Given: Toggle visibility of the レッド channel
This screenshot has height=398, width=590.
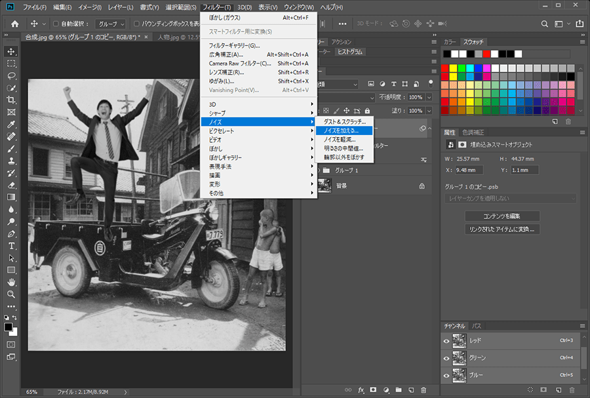Looking at the screenshot, I should [446, 341].
